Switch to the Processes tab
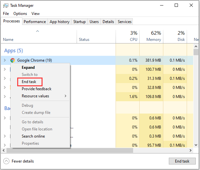 click(x=11, y=21)
